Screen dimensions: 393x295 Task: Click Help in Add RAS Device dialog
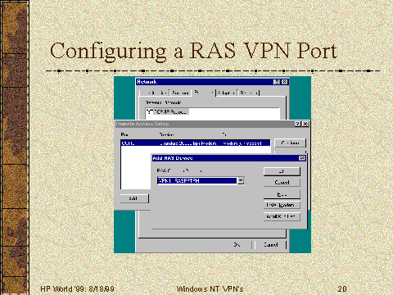click(282, 194)
